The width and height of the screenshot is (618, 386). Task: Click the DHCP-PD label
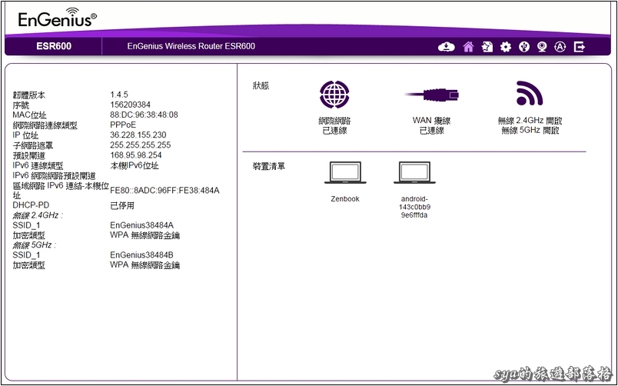tap(30, 205)
